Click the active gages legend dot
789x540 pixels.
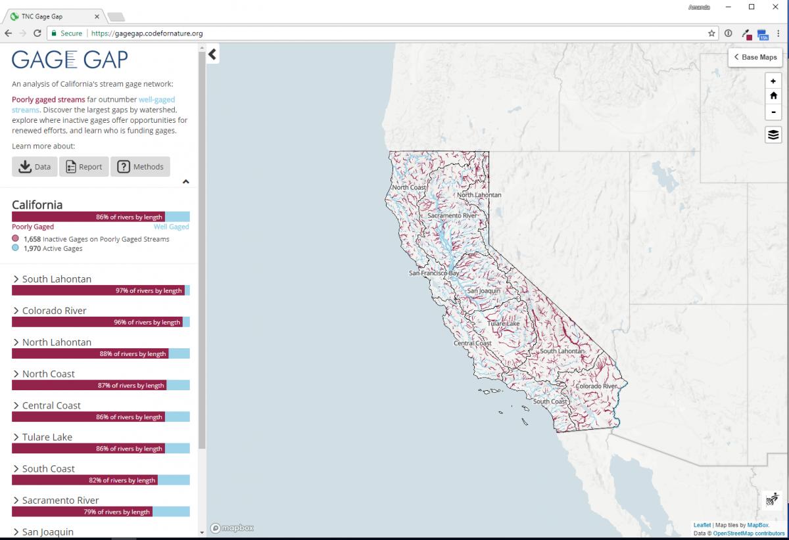click(x=16, y=248)
